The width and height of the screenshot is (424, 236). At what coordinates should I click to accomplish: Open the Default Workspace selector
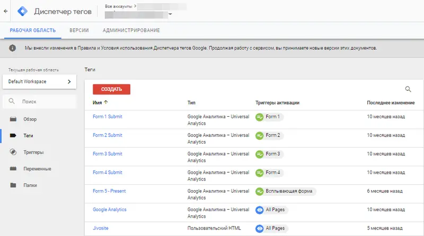pyautogui.click(x=39, y=82)
